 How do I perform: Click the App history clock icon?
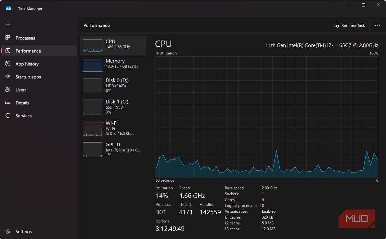8,64
